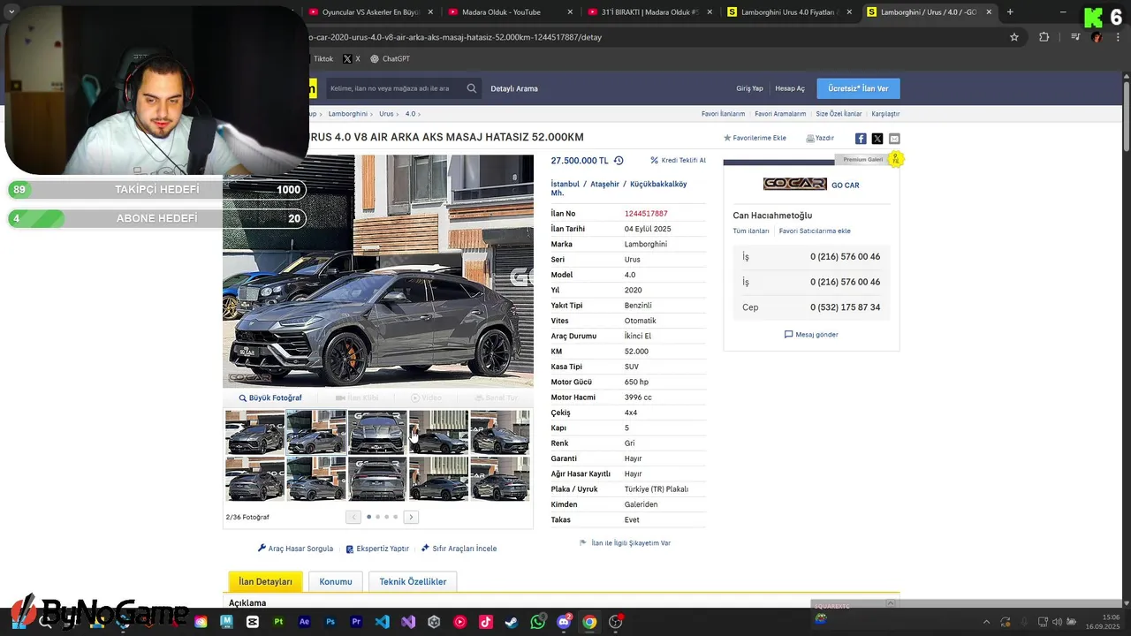The image size is (1131, 636).
Task: Click the main Urus listing photo
Action: [378, 271]
